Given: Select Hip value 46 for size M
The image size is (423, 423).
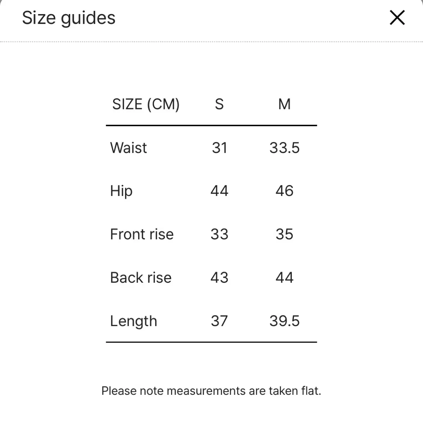Looking at the screenshot, I should point(284,191).
